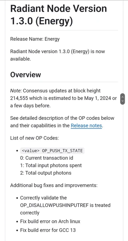This screenshot has height=241, width=128.
Task: Click the 'Release Name: Energy' line
Action: pos(35,39)
